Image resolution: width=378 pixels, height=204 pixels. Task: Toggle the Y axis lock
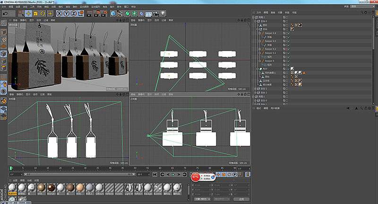tap(66, 14)
